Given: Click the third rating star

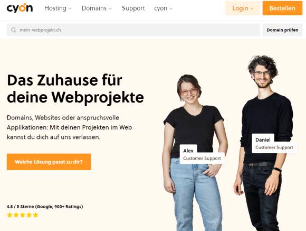Looking at the screenshot, I should coord(23,215).
